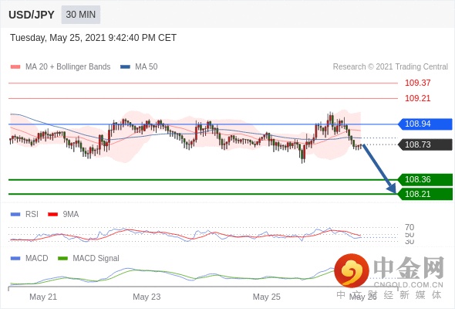The image size is (455, 309).
Task: Select the RSI legend label
Action: coord(32,215)
